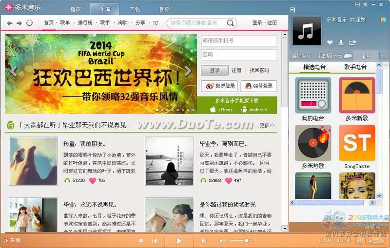Open the window dropdown menu icon in title bar

pos(357,4)
